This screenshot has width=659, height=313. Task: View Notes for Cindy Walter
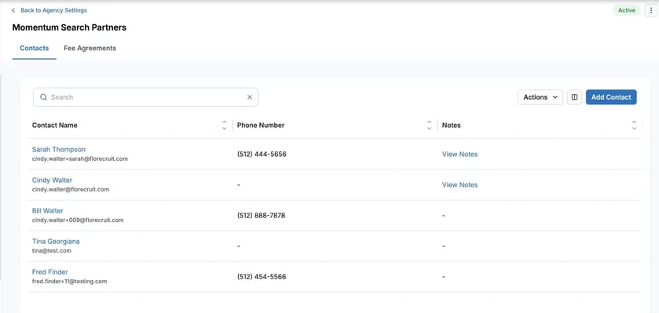459,184
